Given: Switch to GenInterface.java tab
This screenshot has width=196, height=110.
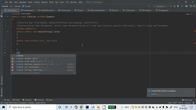Looking at the screenshot, I should click(x=47, y=10).
